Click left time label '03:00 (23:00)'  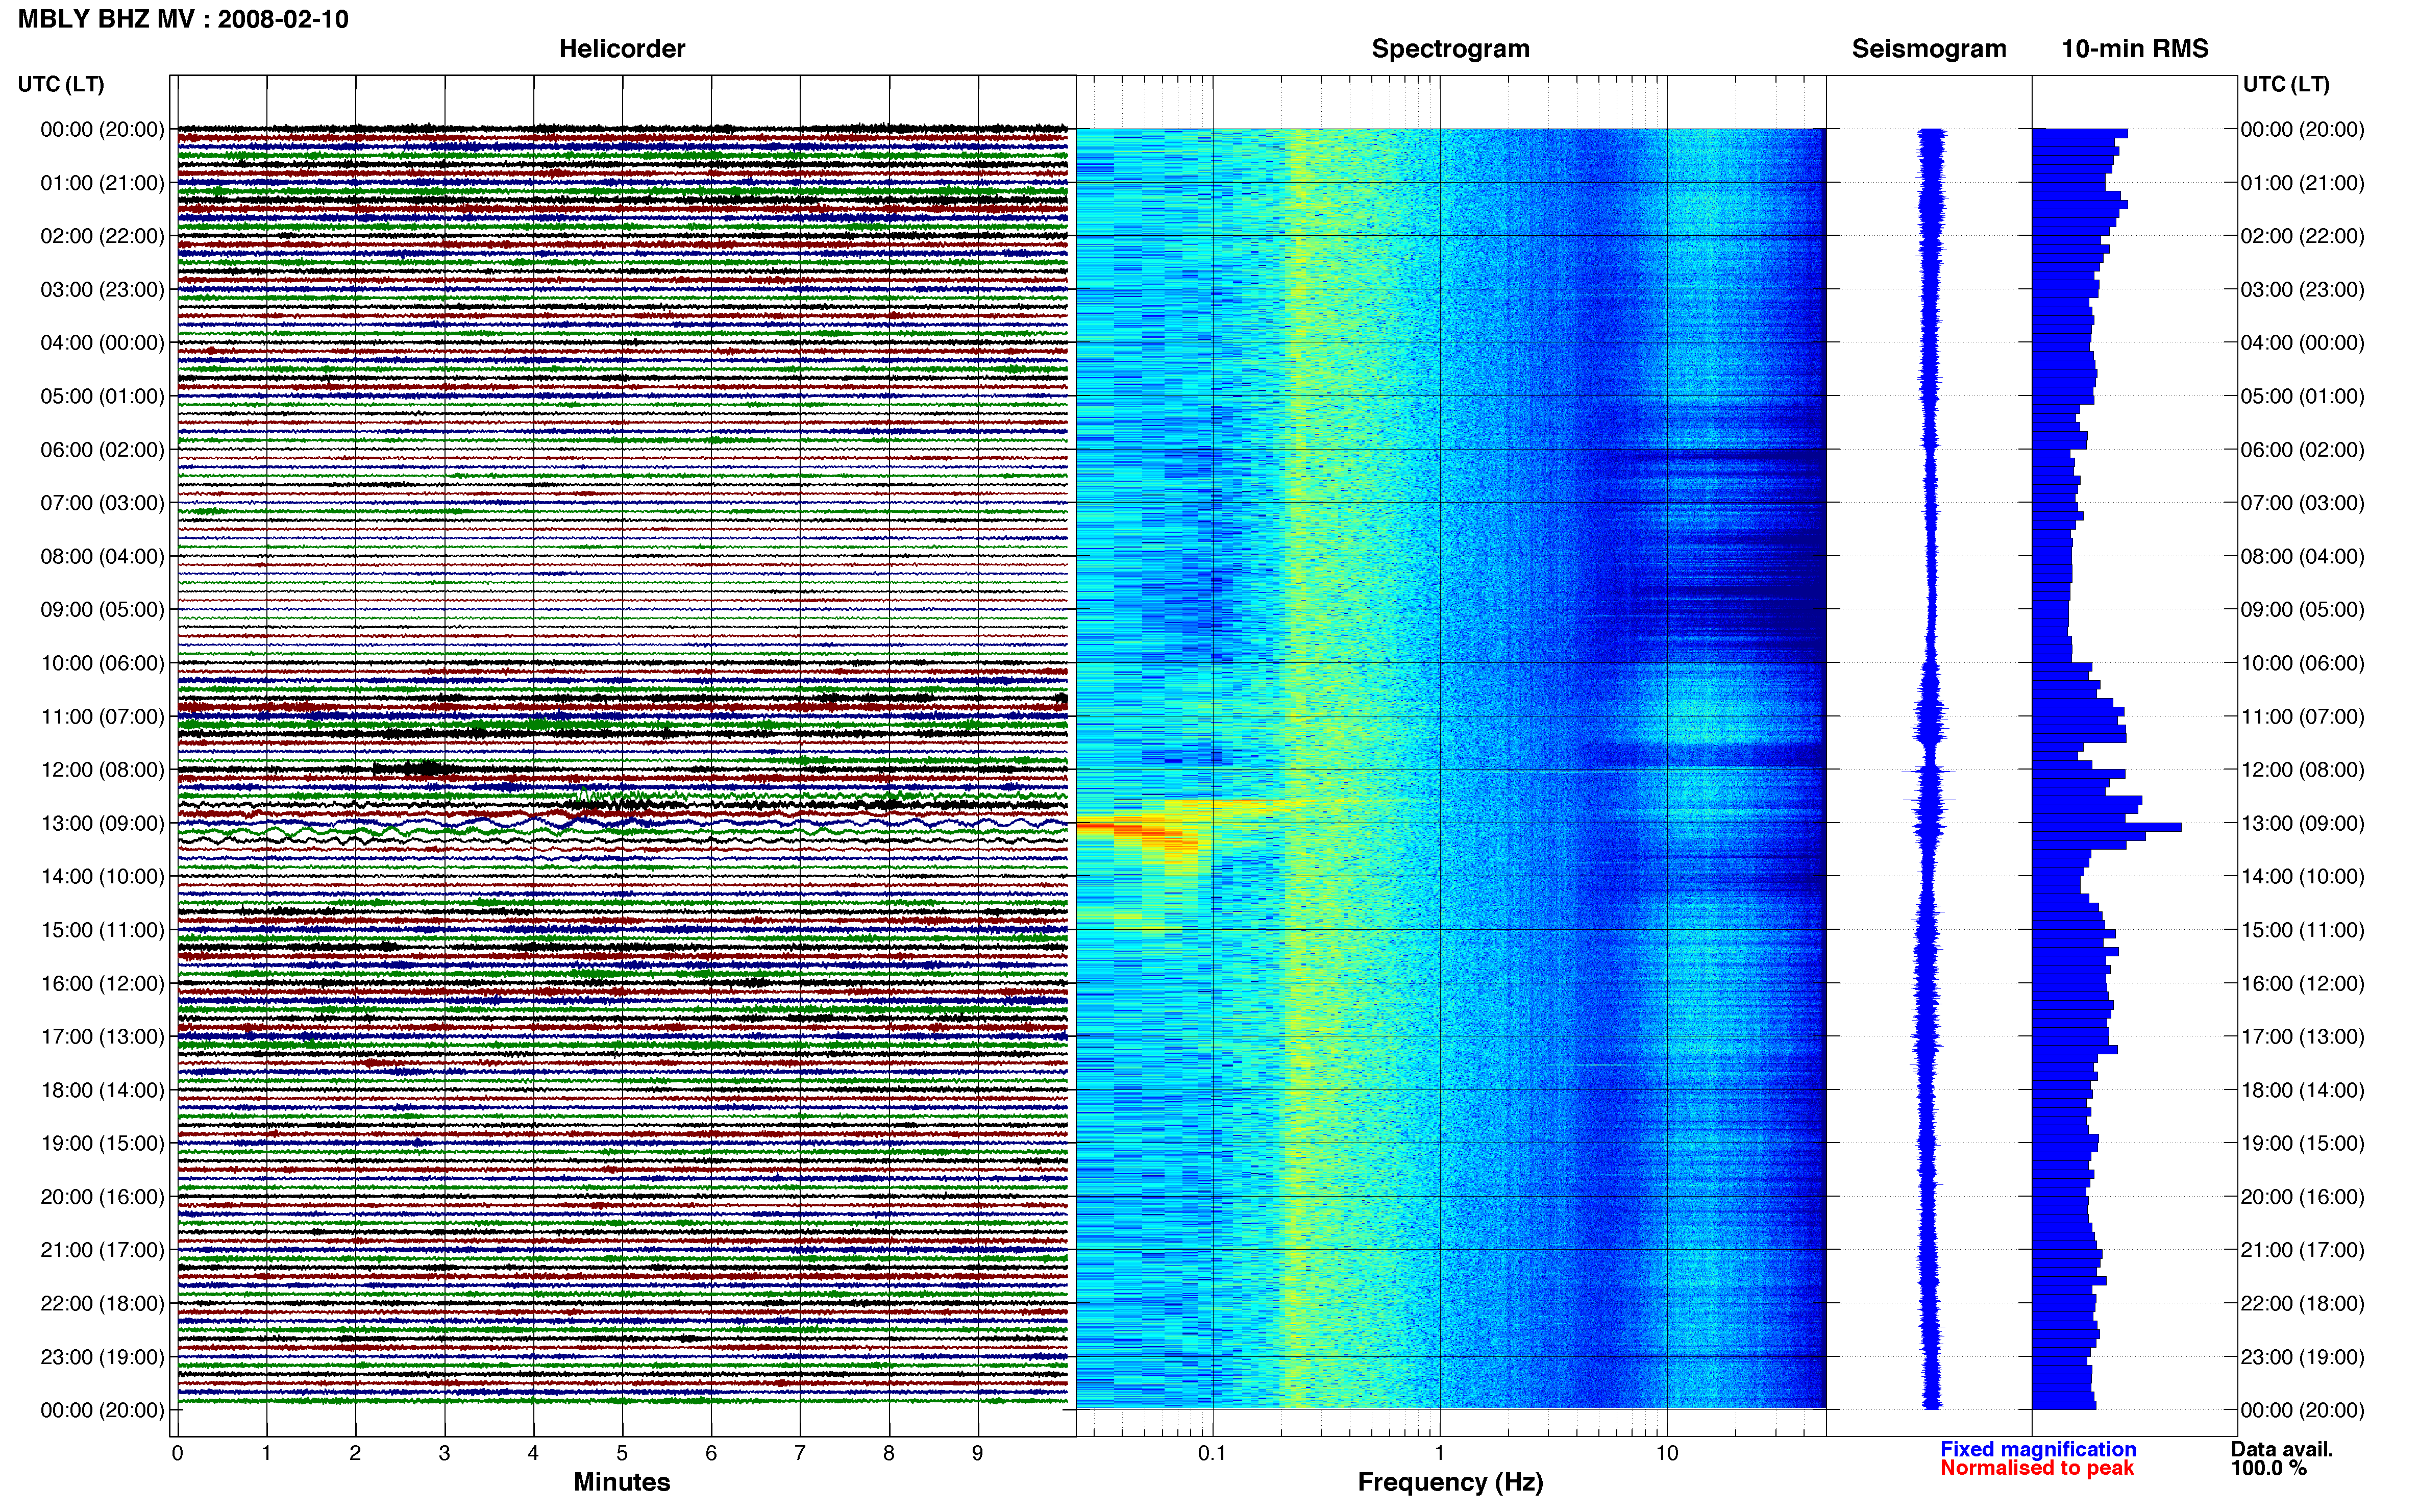102,289
